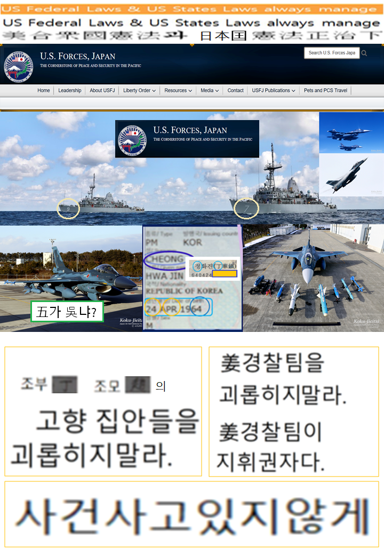Click the yellow block on the ID card
Image resolution: width=384 pixels, height=555 pixels.
point(224,274)
